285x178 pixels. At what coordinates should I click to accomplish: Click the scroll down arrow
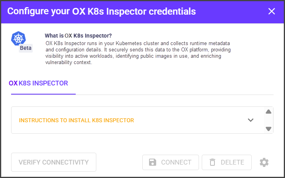pyautogui.click(x=268, y=129)
